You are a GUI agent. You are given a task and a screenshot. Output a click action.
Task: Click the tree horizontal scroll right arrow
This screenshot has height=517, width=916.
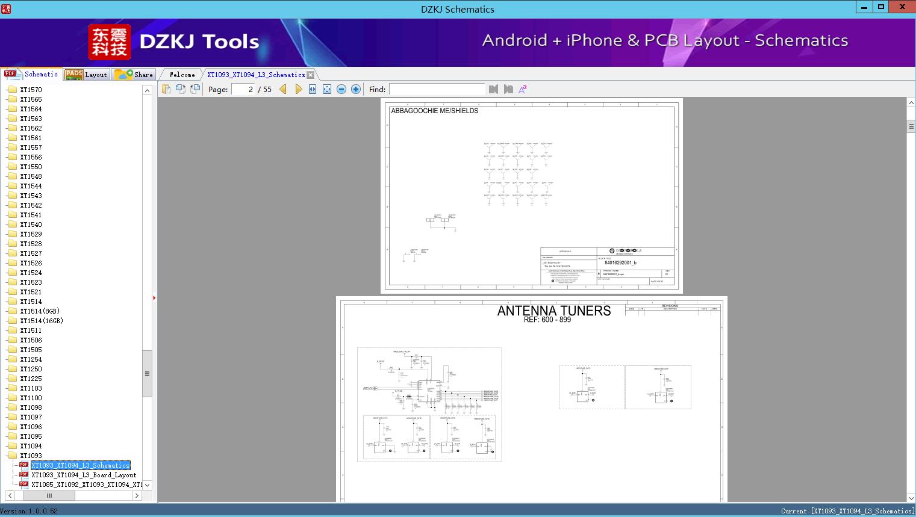[137, 495]
